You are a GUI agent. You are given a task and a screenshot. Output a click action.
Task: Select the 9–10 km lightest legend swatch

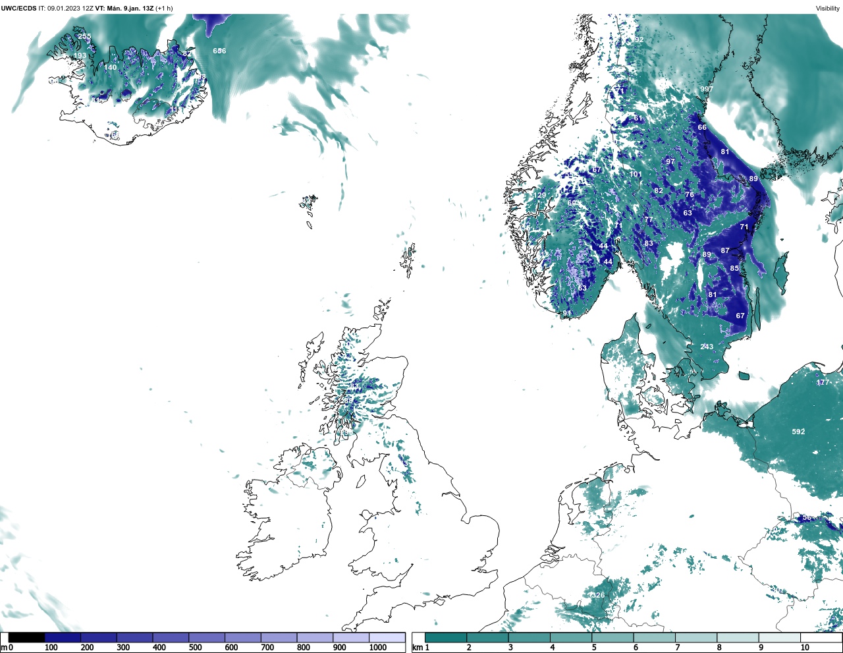[780, 637]
